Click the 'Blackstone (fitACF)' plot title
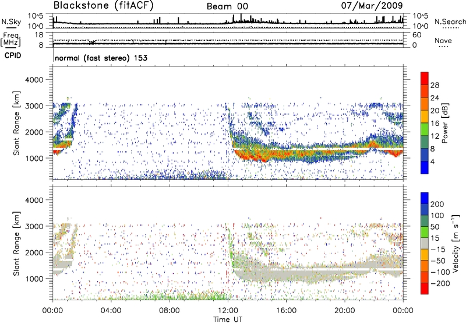 point(103,5)
